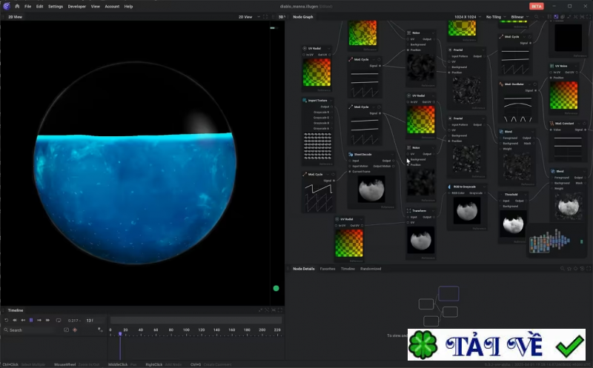This screenshot has height=368, width=593.
Task: Pause playback in the Timeline
Action: pos(31,320)
